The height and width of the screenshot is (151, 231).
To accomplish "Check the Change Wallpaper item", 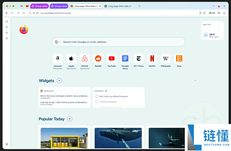I will (97, 102).
